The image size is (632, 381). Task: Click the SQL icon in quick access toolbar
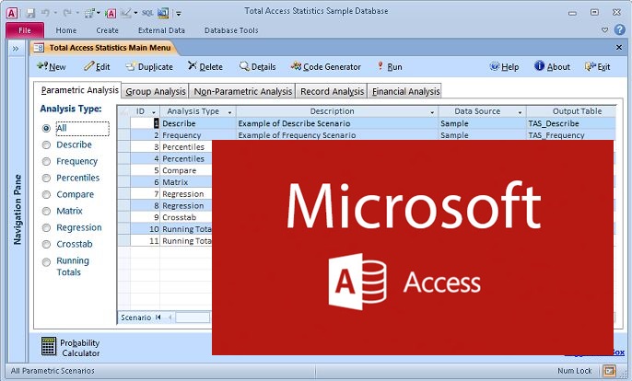click(x=148, y=13)
